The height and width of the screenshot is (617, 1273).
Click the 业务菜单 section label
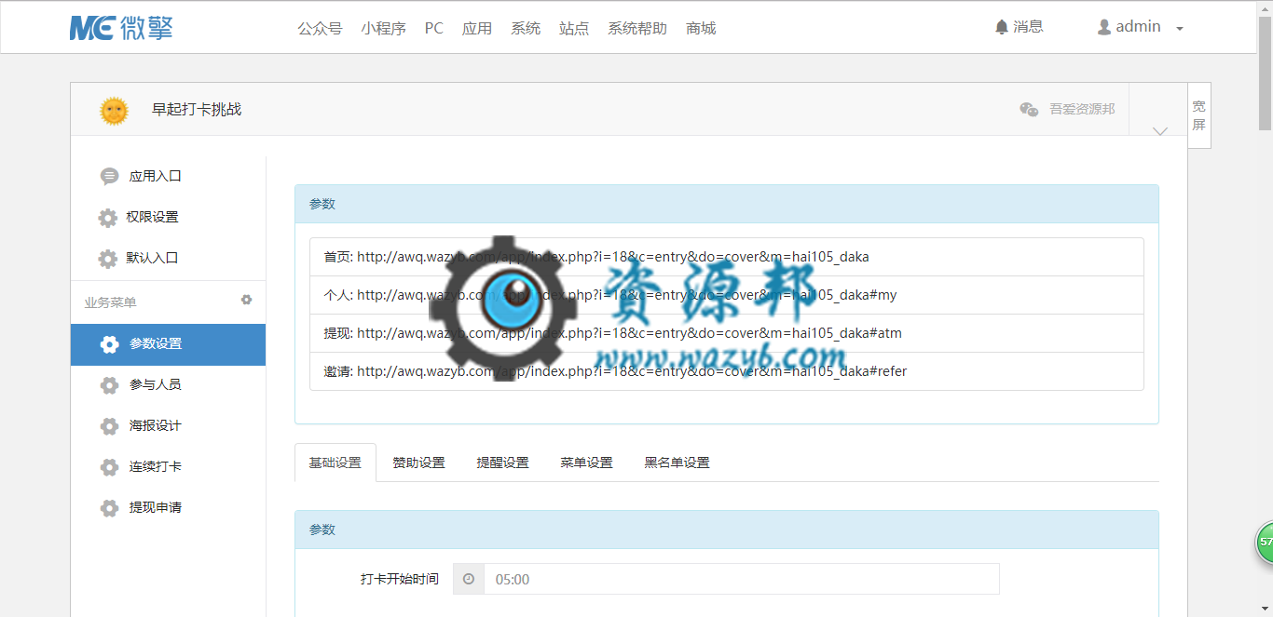click(111, 302)
